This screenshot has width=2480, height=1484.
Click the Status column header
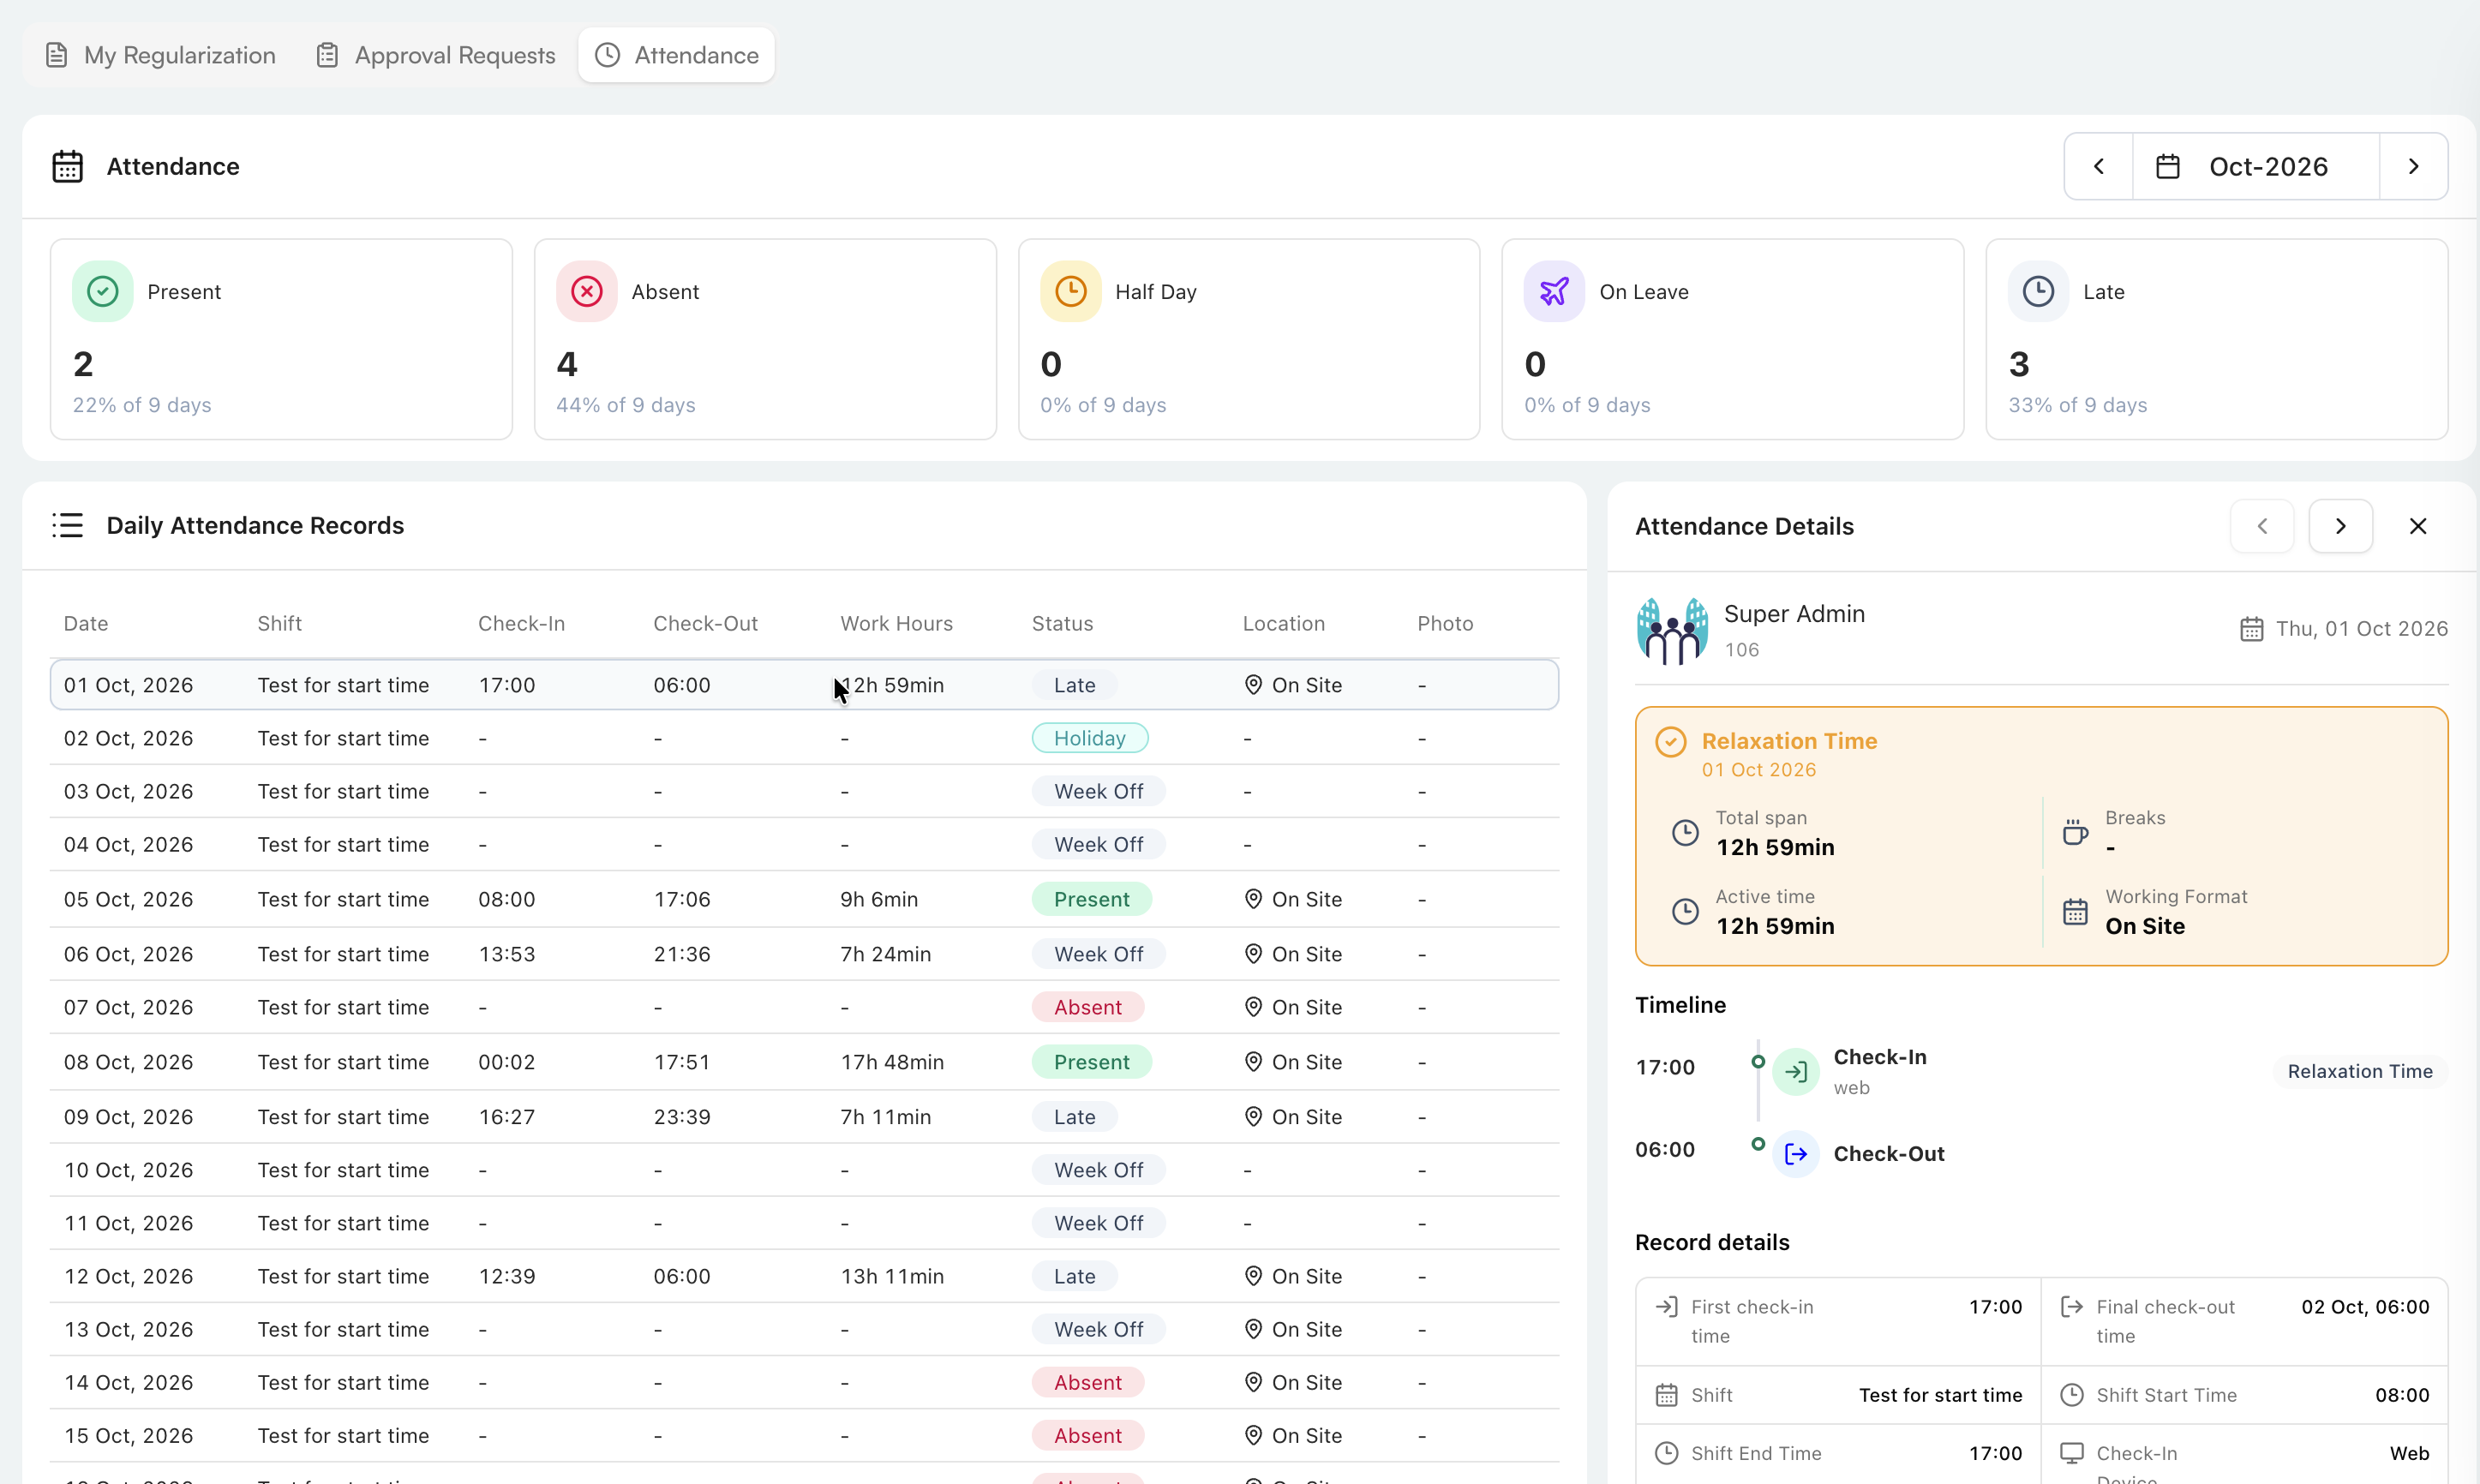pyautogui.click(x=1062, y=623)
